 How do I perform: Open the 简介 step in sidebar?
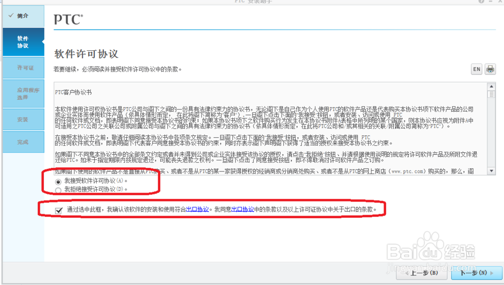coord(24,16)
